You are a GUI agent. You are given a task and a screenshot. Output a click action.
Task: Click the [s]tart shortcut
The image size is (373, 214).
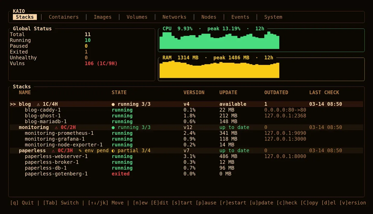pyautogui.click(x=182, y=203)
